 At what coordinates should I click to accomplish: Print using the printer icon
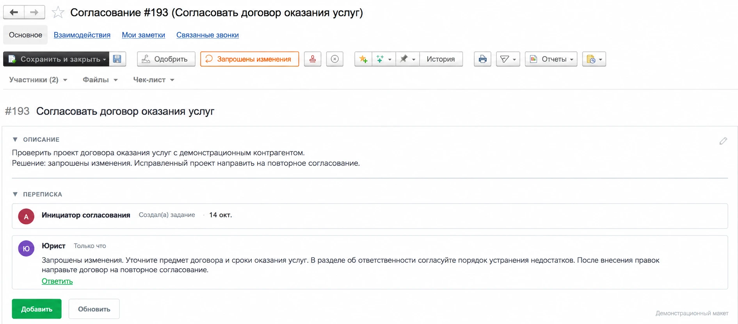point(483,59)
